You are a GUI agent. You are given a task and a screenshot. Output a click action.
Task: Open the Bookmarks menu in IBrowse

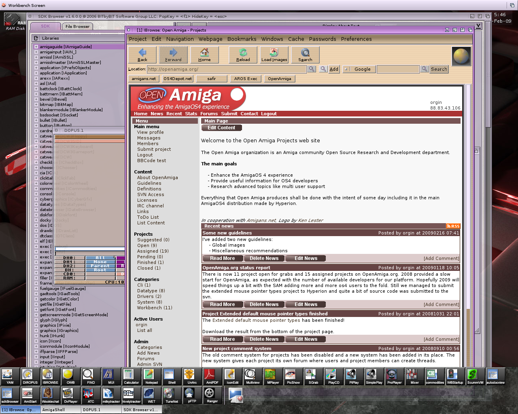[242, 39]
